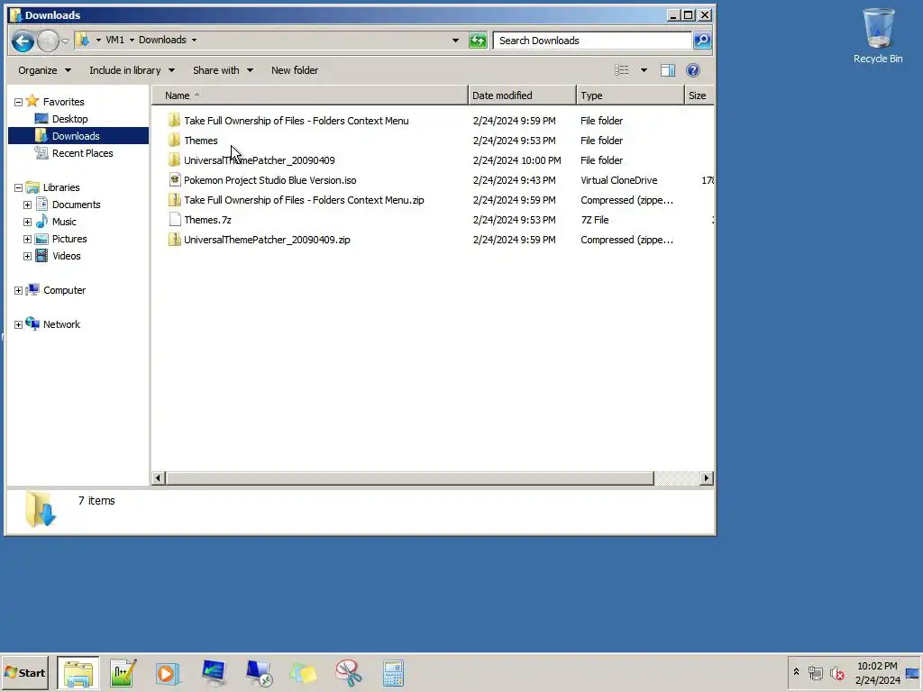Sort by the Name column header
The width and height of the screenshot is (923, 692).
coord(310,96)
